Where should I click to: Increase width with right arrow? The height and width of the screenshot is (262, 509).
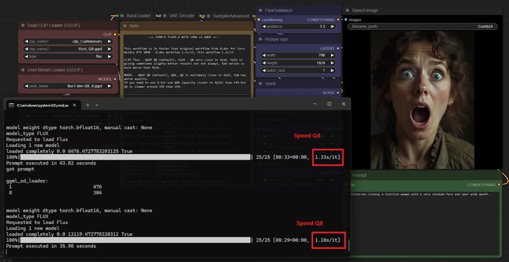coord(332,55)
